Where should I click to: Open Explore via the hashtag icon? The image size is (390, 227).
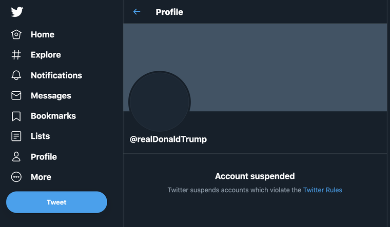click(16, 55)
